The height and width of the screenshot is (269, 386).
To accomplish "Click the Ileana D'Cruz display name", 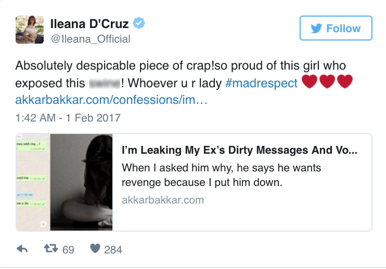I will [89, 23].
